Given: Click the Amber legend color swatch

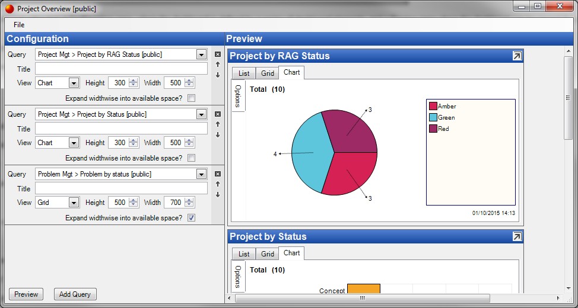Looking at the screenshot, I should pyautogui.click(x=433, y=107).
